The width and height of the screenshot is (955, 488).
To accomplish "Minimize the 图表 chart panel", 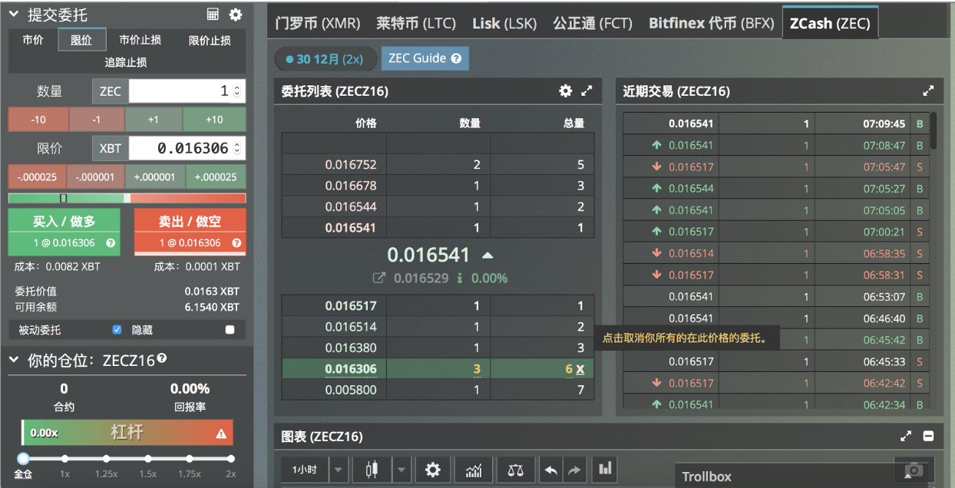I will (928, 436).
